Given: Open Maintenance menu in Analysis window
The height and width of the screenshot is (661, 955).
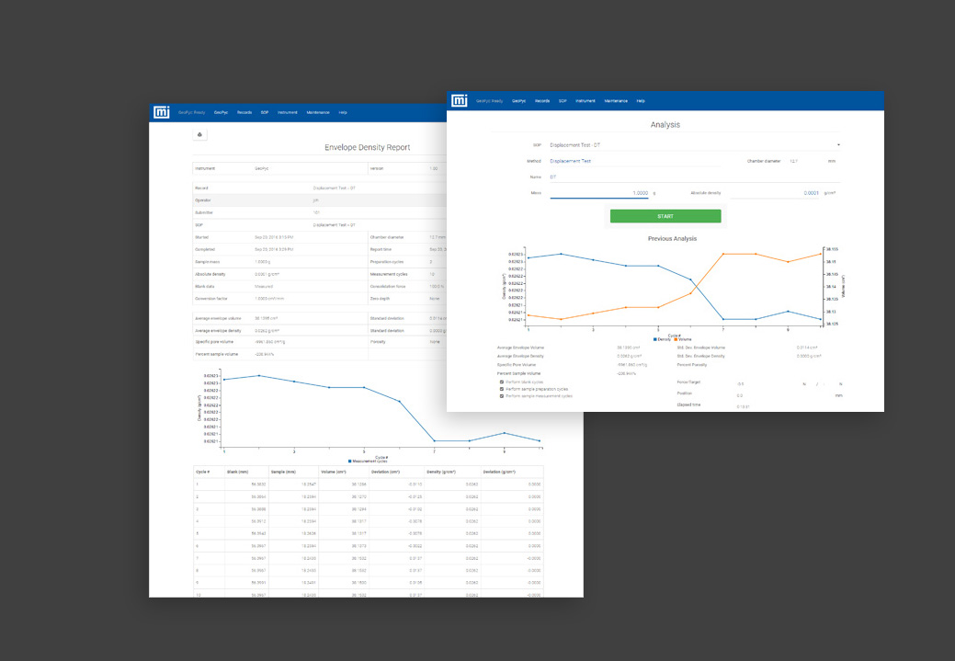Looking at the screenshot, I should coord(616,100).
